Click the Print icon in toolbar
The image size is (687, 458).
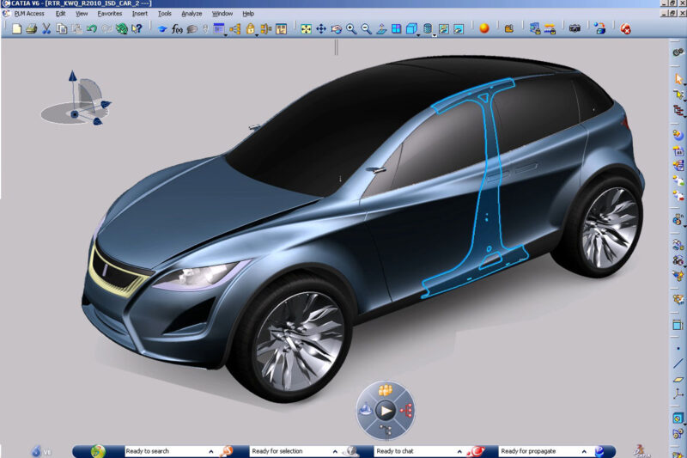[32, 28]
